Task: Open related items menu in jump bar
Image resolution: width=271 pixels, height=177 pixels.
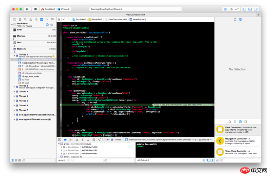Action: pyautogui.click(x=59, y=20)
